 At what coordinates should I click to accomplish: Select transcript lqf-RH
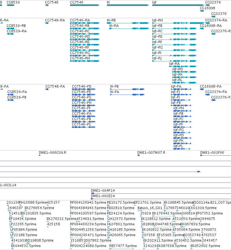(x=157, y=20)
